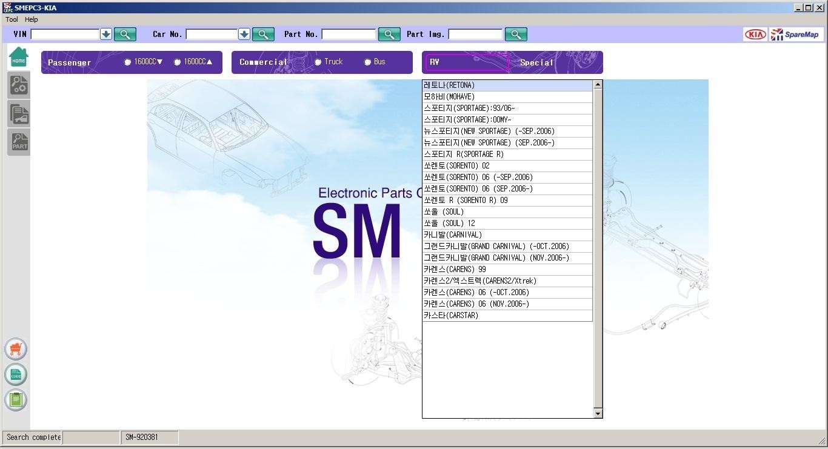Open the Help menu
This screenshot has height=449, width=828.
[x=32, y=19]
